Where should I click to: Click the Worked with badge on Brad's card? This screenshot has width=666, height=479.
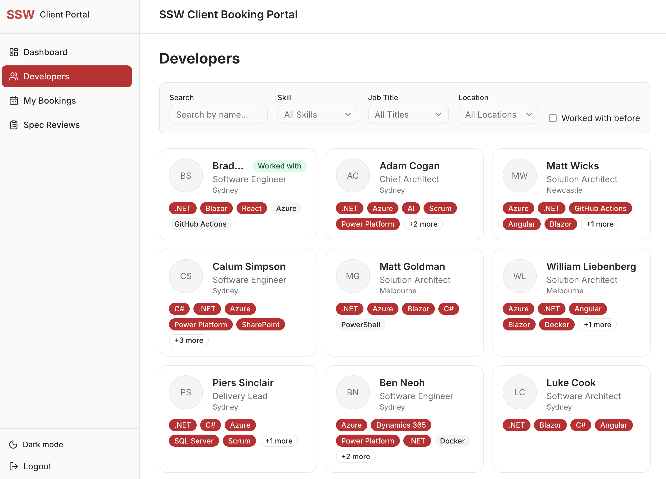279,166
